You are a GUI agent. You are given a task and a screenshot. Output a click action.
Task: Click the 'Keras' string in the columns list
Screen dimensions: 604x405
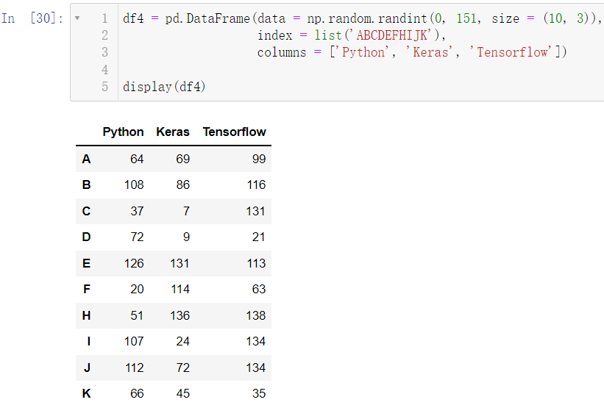click(429, 52)
